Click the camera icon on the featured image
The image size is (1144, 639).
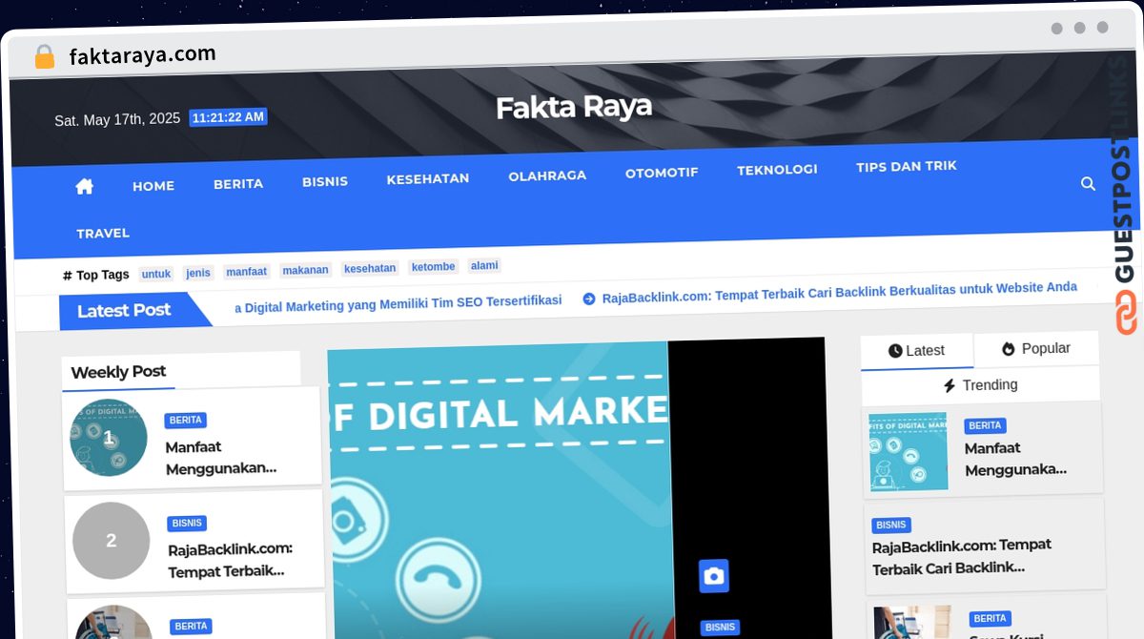pos(713,576)
